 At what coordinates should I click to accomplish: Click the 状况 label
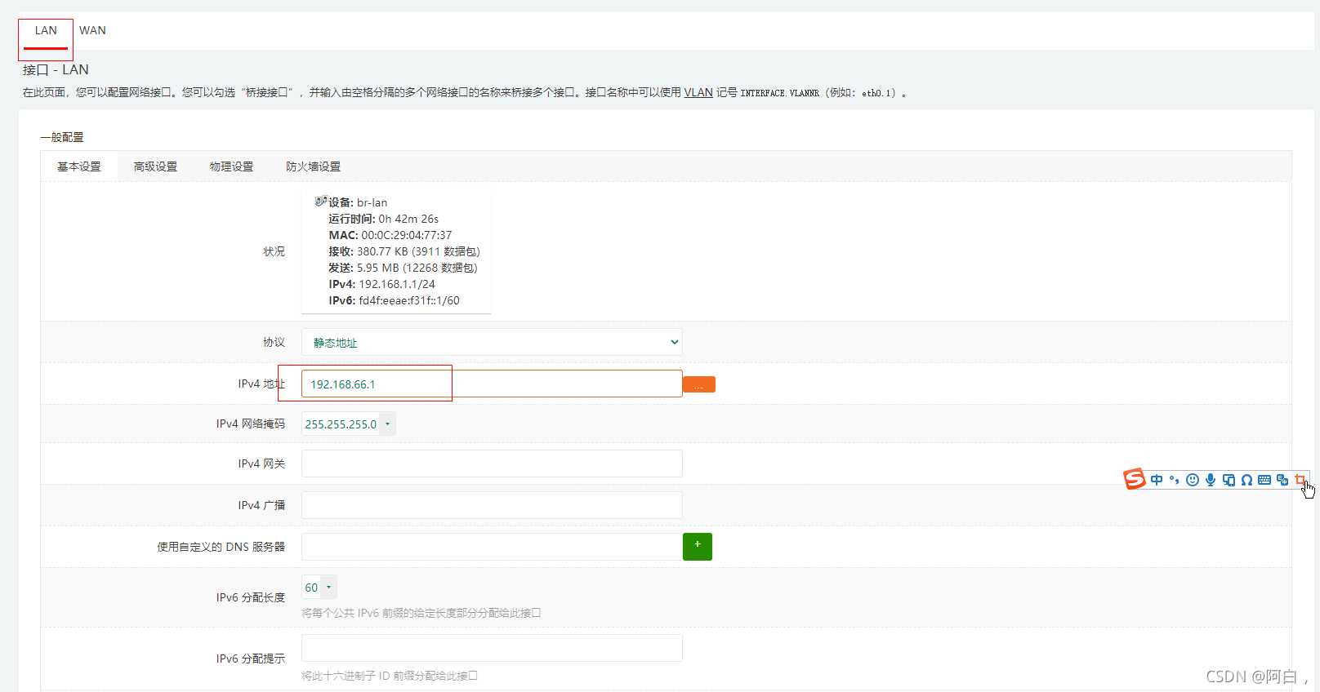pyautogui.click(x=274, y=251)
